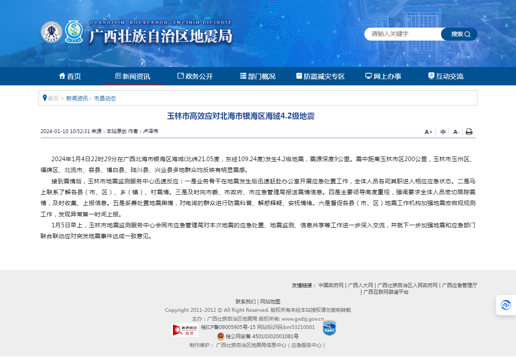Click the A+ icon to enlarge text
Image resolution: width=516 pixels, height=357 pixels.
[x=428, y=131]
